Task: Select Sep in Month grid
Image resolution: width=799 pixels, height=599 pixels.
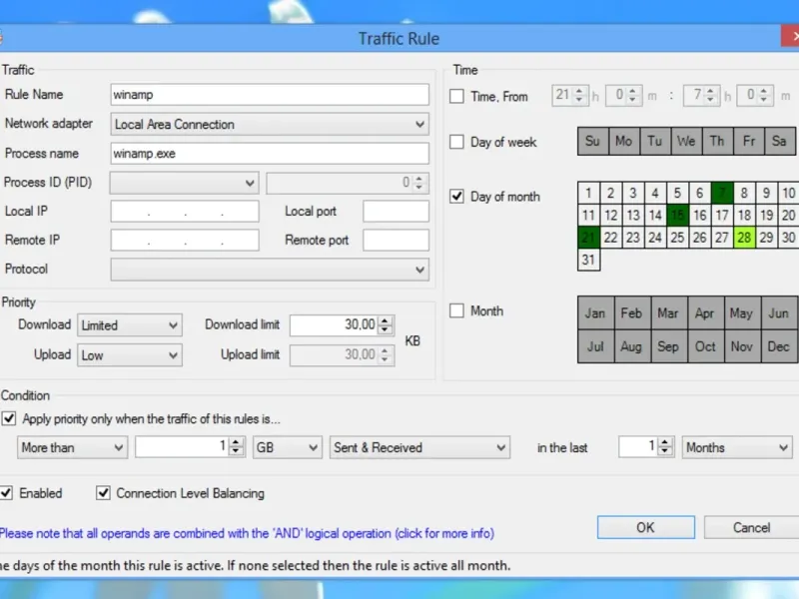Action: coord(669,346)
